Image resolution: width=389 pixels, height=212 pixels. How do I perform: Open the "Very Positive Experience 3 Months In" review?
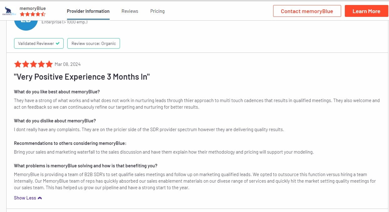coord(82,77)
